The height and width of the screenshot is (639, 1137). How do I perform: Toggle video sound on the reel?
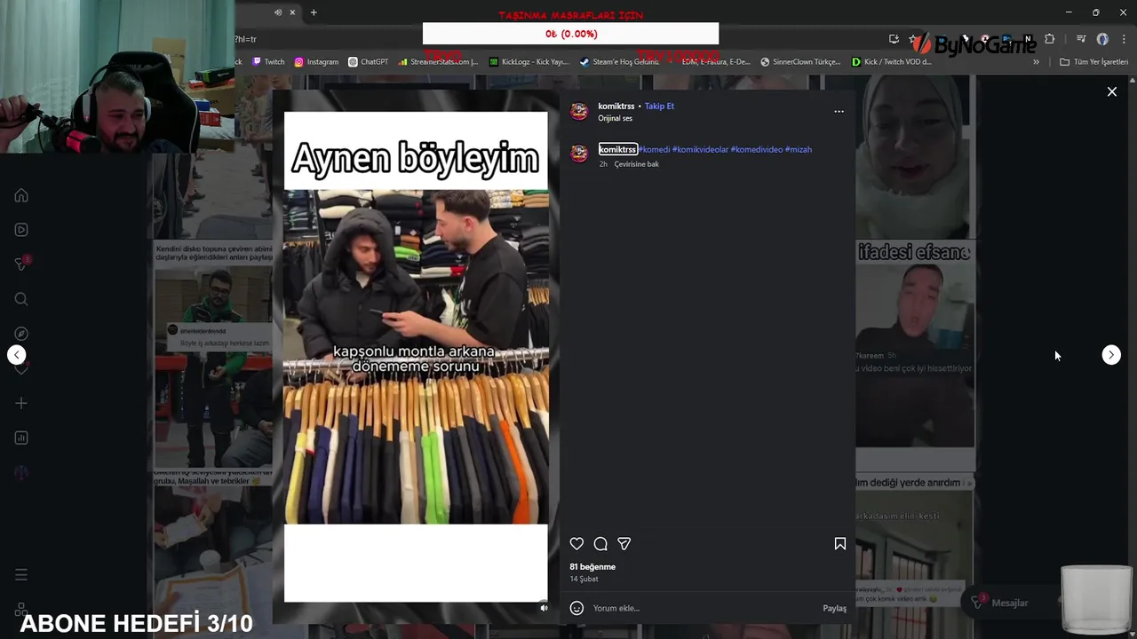click(544, 608)
